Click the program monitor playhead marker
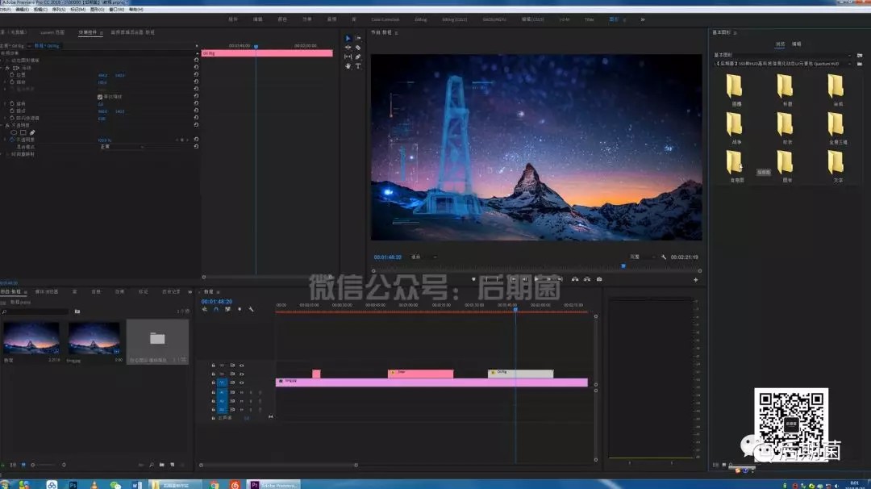 click(x=623, y=265)
